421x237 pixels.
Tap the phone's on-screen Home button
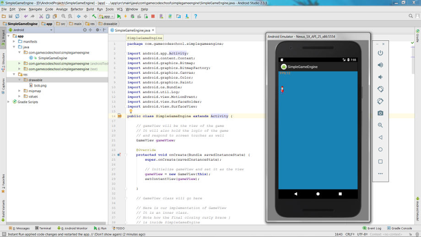tap(318, 194)
